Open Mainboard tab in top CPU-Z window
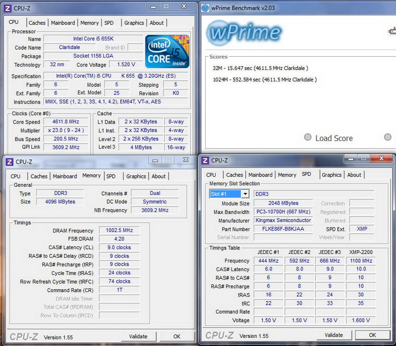This screenshot has height=346, width=396. pos(63,23)
